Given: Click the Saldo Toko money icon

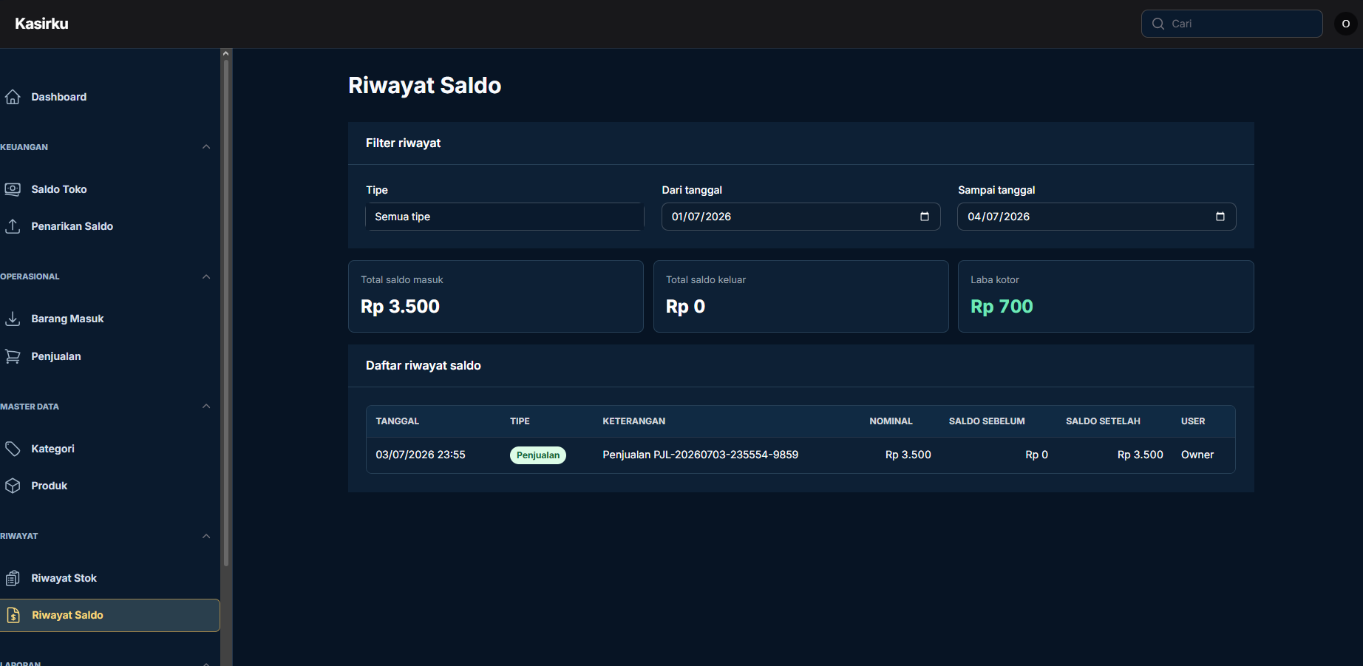Looking at the screenshot, I should coord(13,189).
